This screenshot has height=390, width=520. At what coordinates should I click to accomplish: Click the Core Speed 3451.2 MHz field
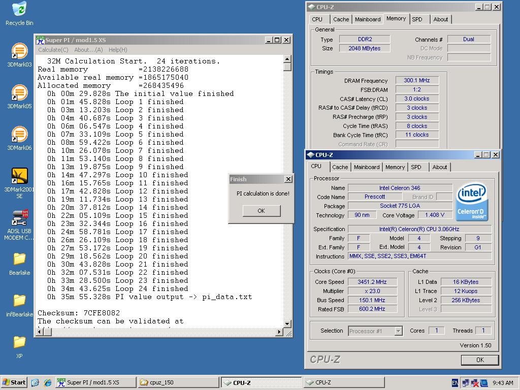(372, 282)
